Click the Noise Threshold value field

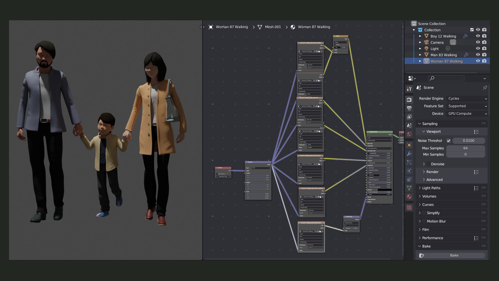[x=469, y=141]
